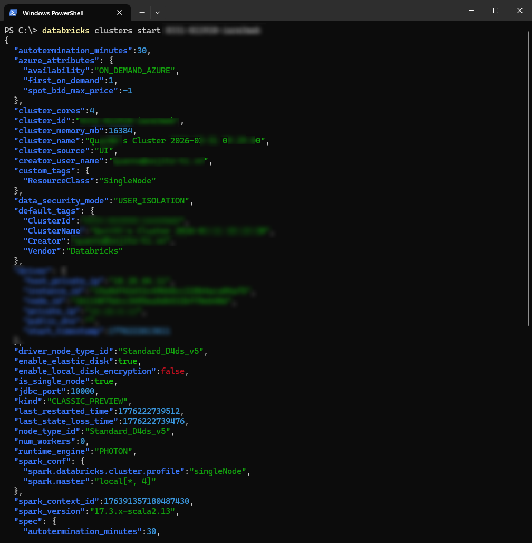Close the terminal window
Screen dimensions: 532x543
pos(520,11)
